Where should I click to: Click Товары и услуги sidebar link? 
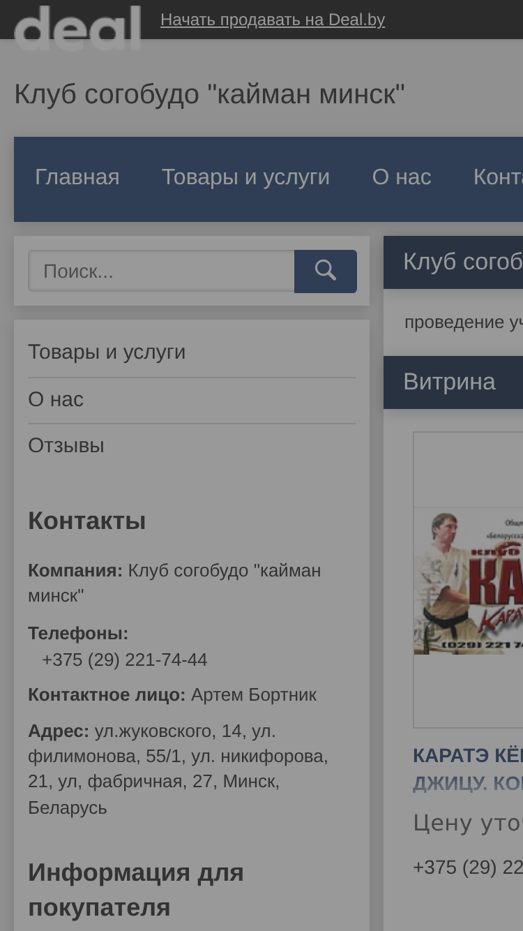107,352
